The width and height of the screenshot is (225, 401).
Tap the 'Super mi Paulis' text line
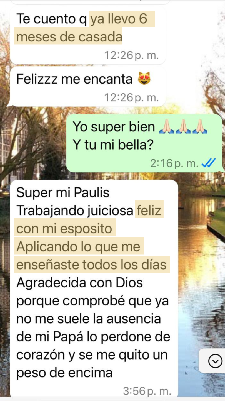click(63, 193)
